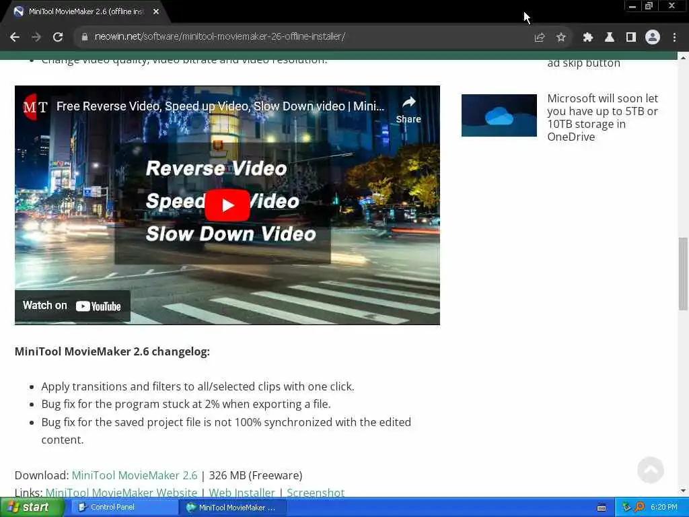Image resolution: width=689 pixels, height=517 pixels.
Task: Click the page's vertical scrollbar thumb
Action: (683, 274)
